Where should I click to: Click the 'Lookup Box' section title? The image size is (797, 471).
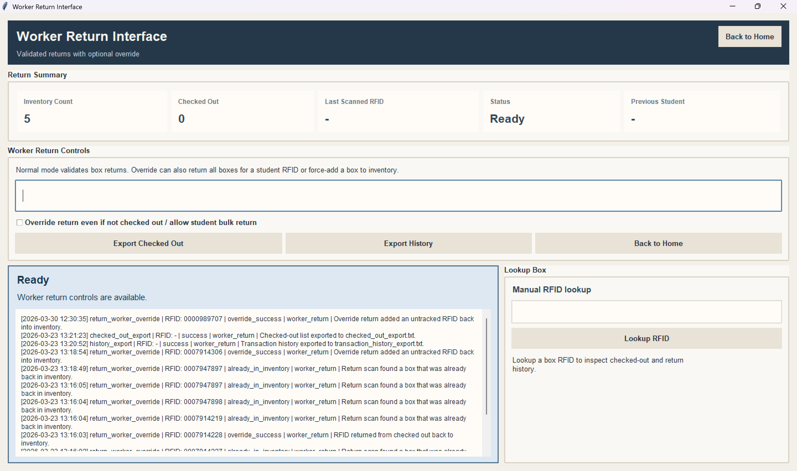[525, 270]
